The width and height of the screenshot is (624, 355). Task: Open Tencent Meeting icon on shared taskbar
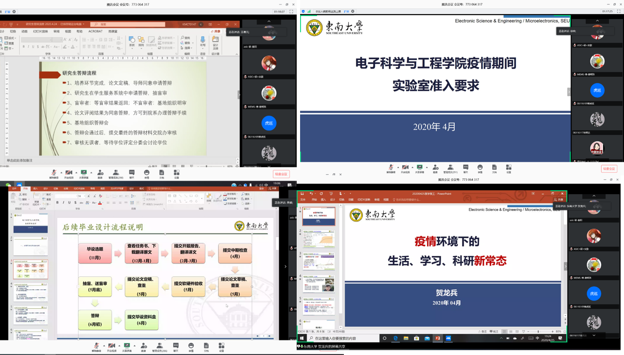click(x=448, y=338)
